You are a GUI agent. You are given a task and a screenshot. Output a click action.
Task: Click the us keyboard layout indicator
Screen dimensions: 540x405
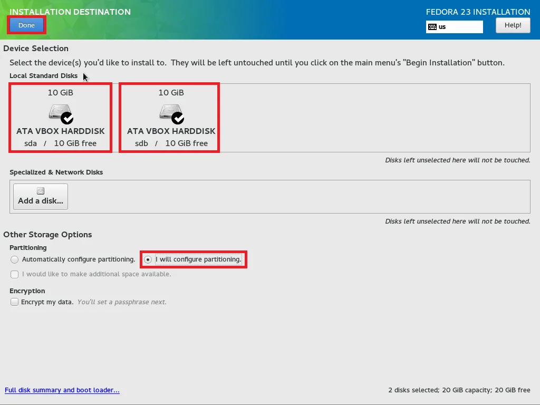pyautogui.click(x=454, y=27)
